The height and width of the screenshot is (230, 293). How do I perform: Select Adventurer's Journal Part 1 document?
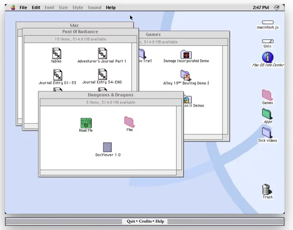[102, 54]
